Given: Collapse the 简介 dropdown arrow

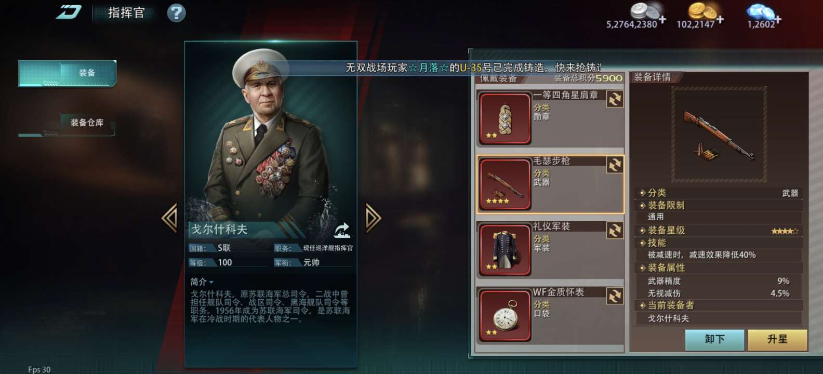Looking at the screenshot, I should point(211,282).
